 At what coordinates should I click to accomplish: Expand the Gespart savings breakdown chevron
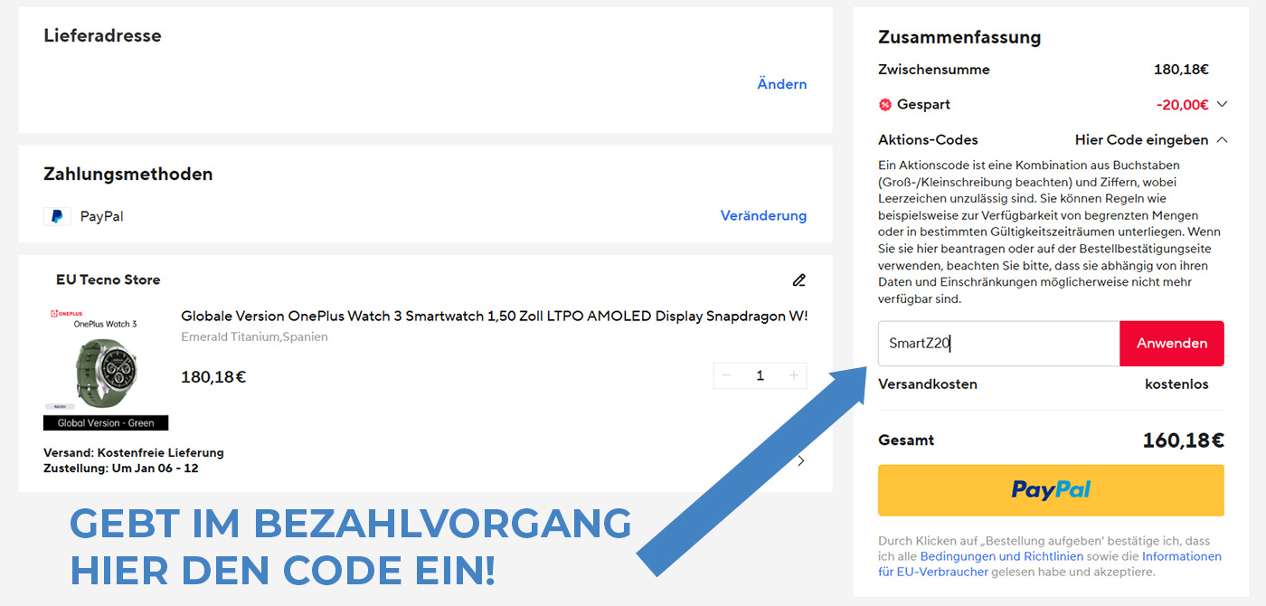(1222, 105)
